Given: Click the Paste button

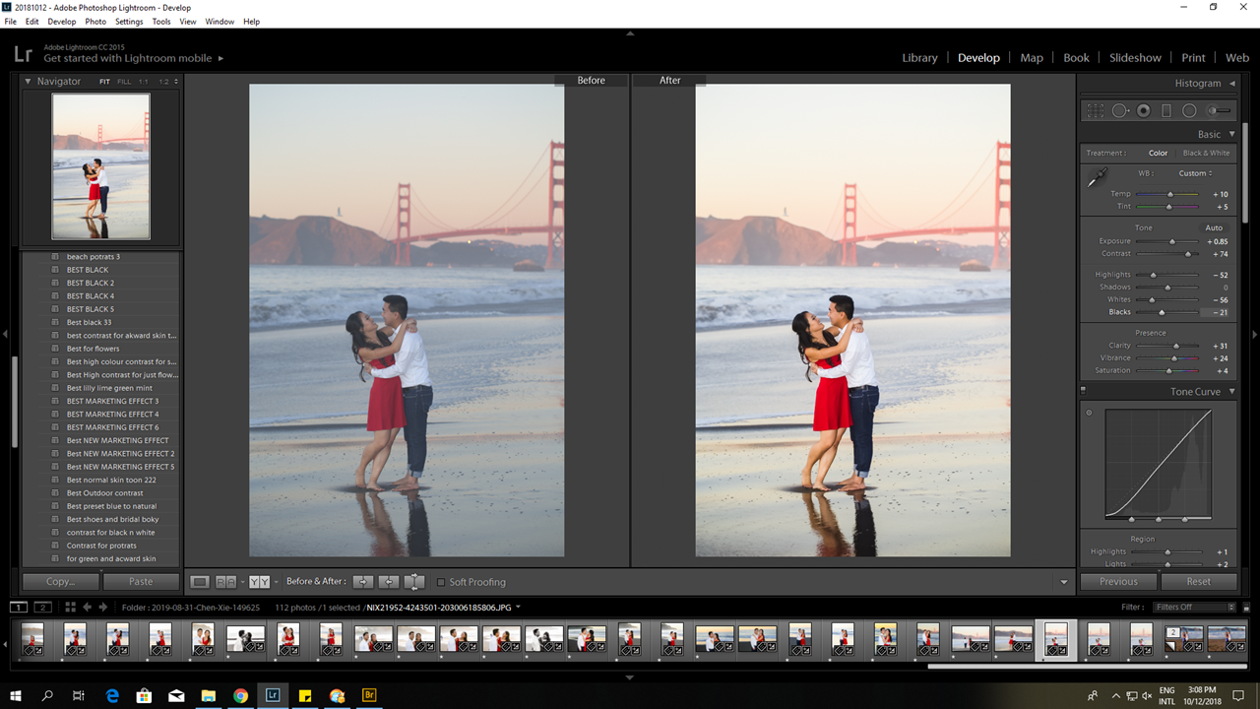Looking at the screenshot, I should click(141, 582).
